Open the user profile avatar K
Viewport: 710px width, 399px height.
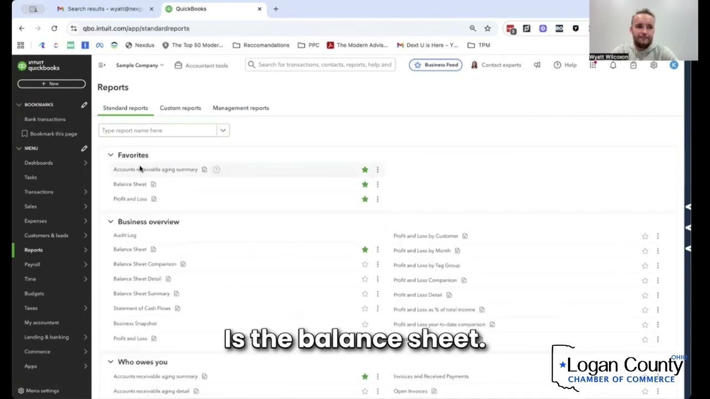(x=674, y=65)
